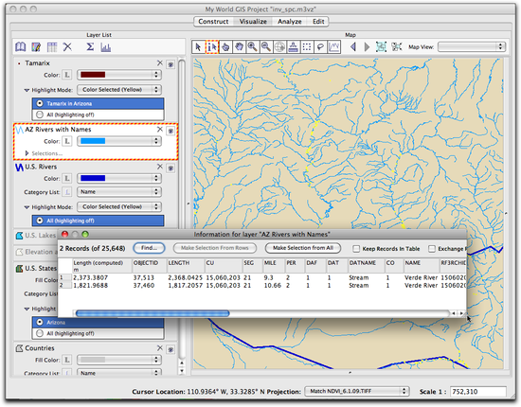Open the layer table grid icon
Screen dimensions: 521x407
52,46
